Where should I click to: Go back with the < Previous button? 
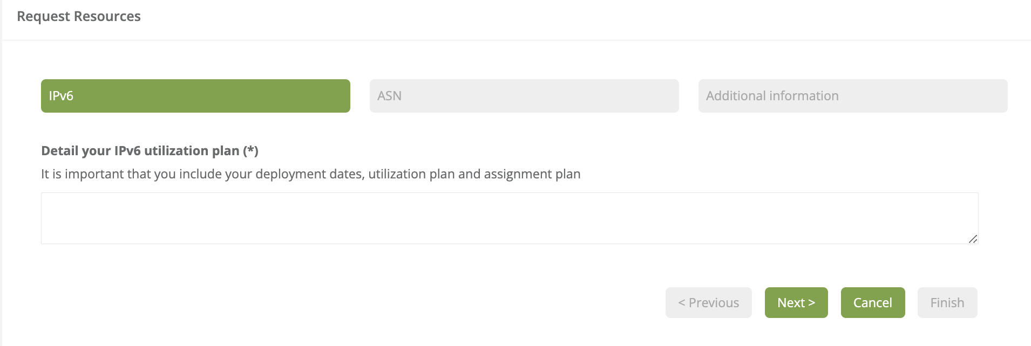click(708, 303)
